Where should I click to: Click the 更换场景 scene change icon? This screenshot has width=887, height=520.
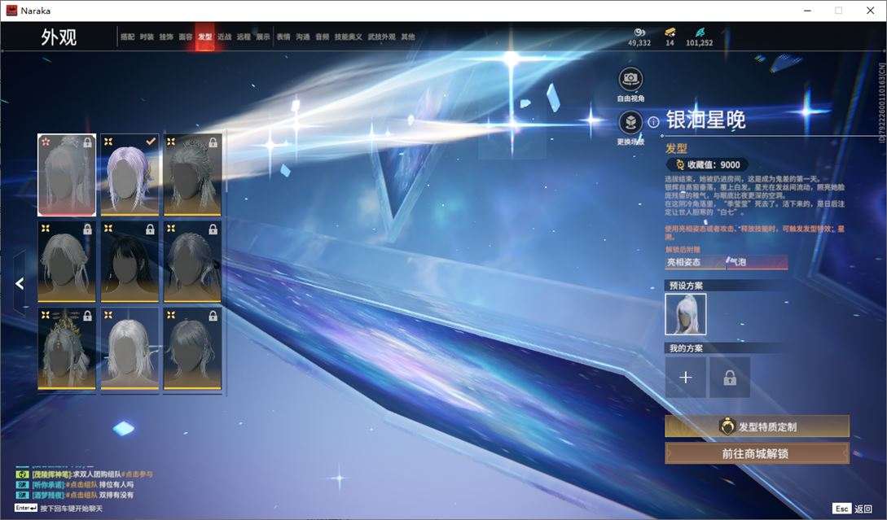(630, 122)
